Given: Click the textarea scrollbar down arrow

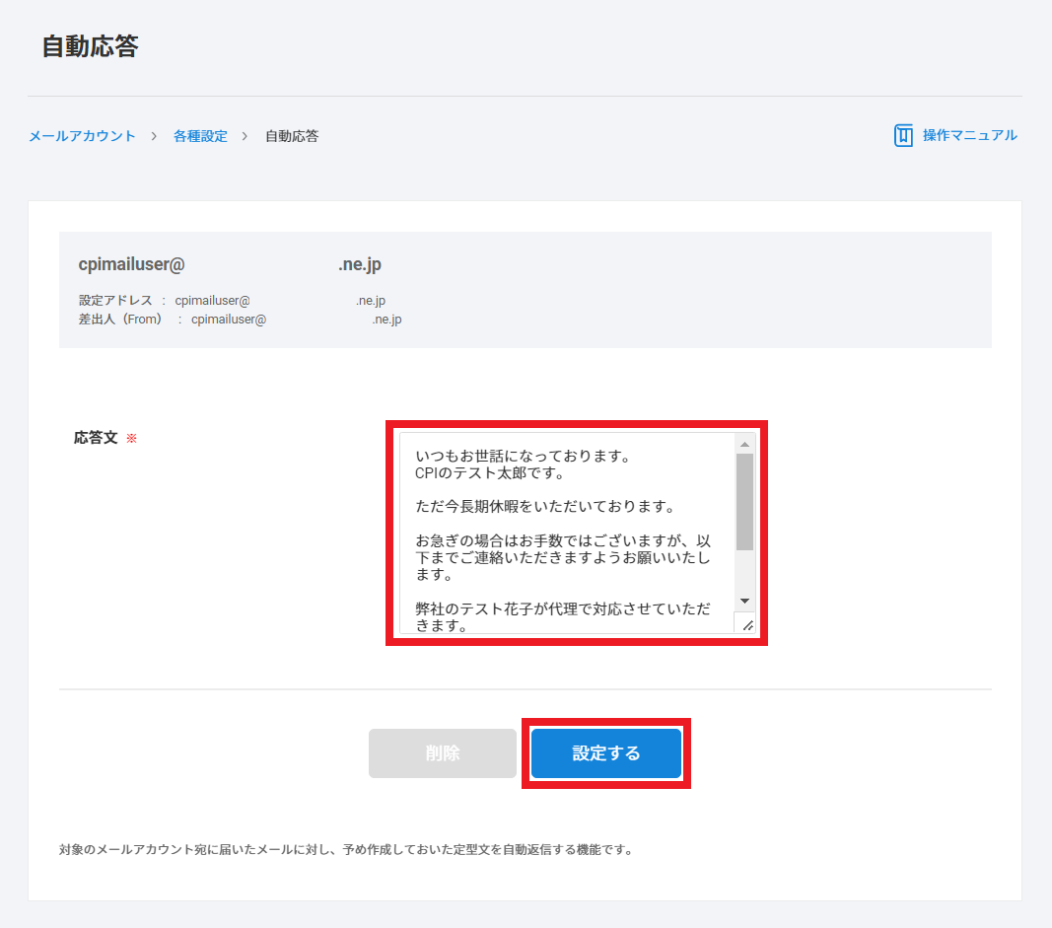Looking at the screenshot, I should coord(744,601).
